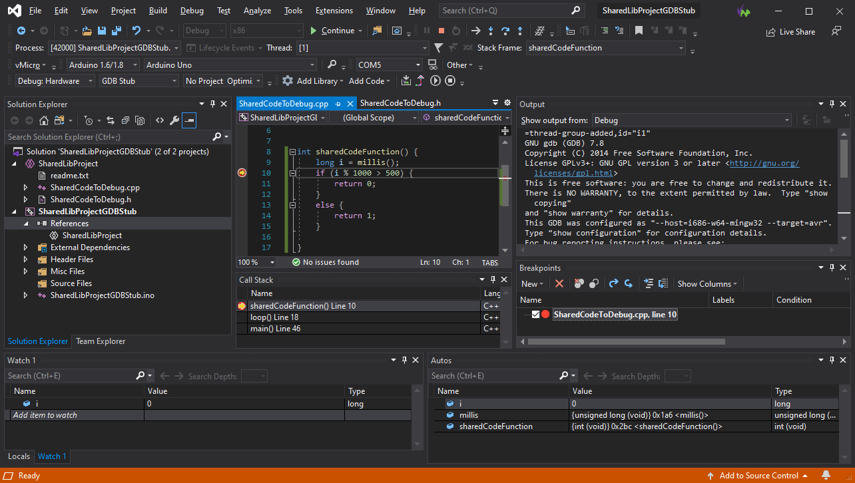This screenshot has width=855, height=483.
Task: Click the Step Over arrow icon
Action: pos(505,31)
